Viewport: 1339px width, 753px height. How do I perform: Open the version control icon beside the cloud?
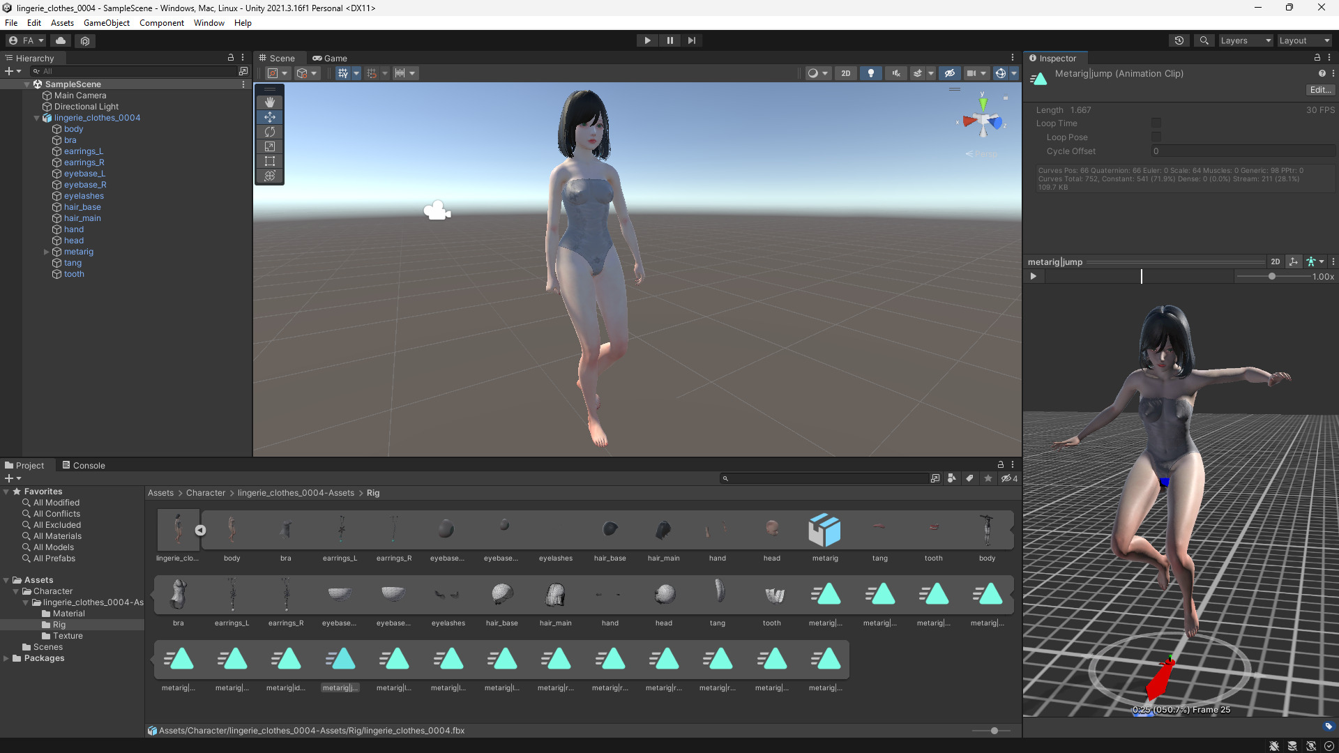[85, 40]
